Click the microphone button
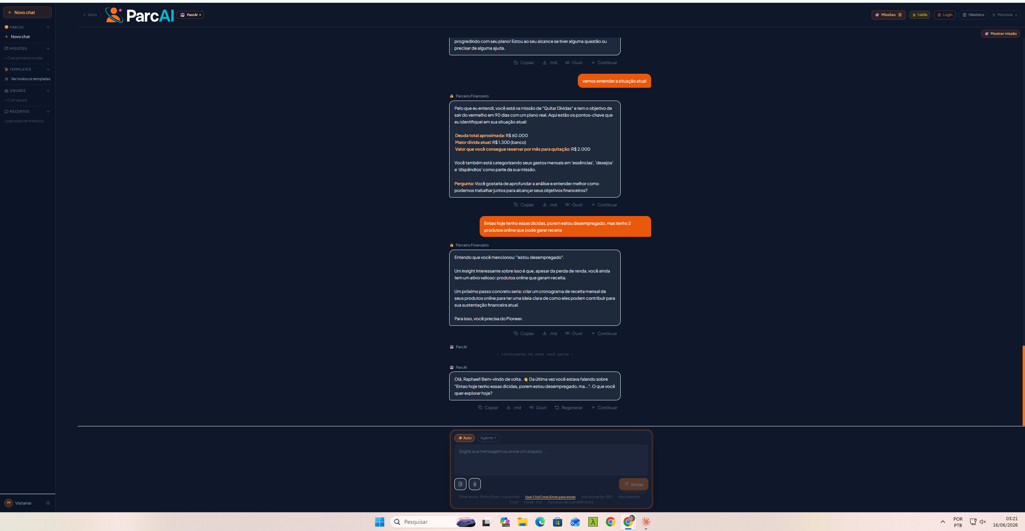The height and width of the screenshot is (531, 1025). 475,484
